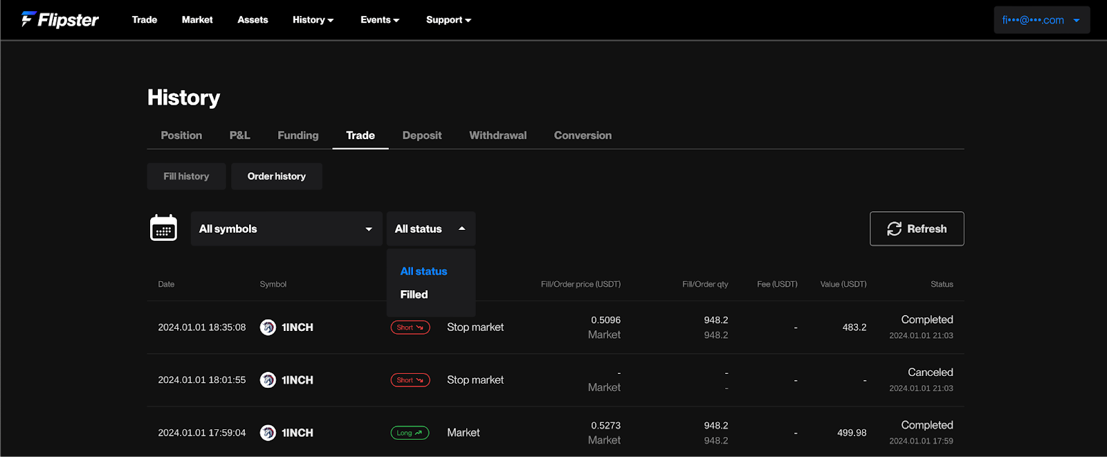The height and width of the screenshot is (457, 1107).
Task: Click the History page heading
Action: pos(184,98)
